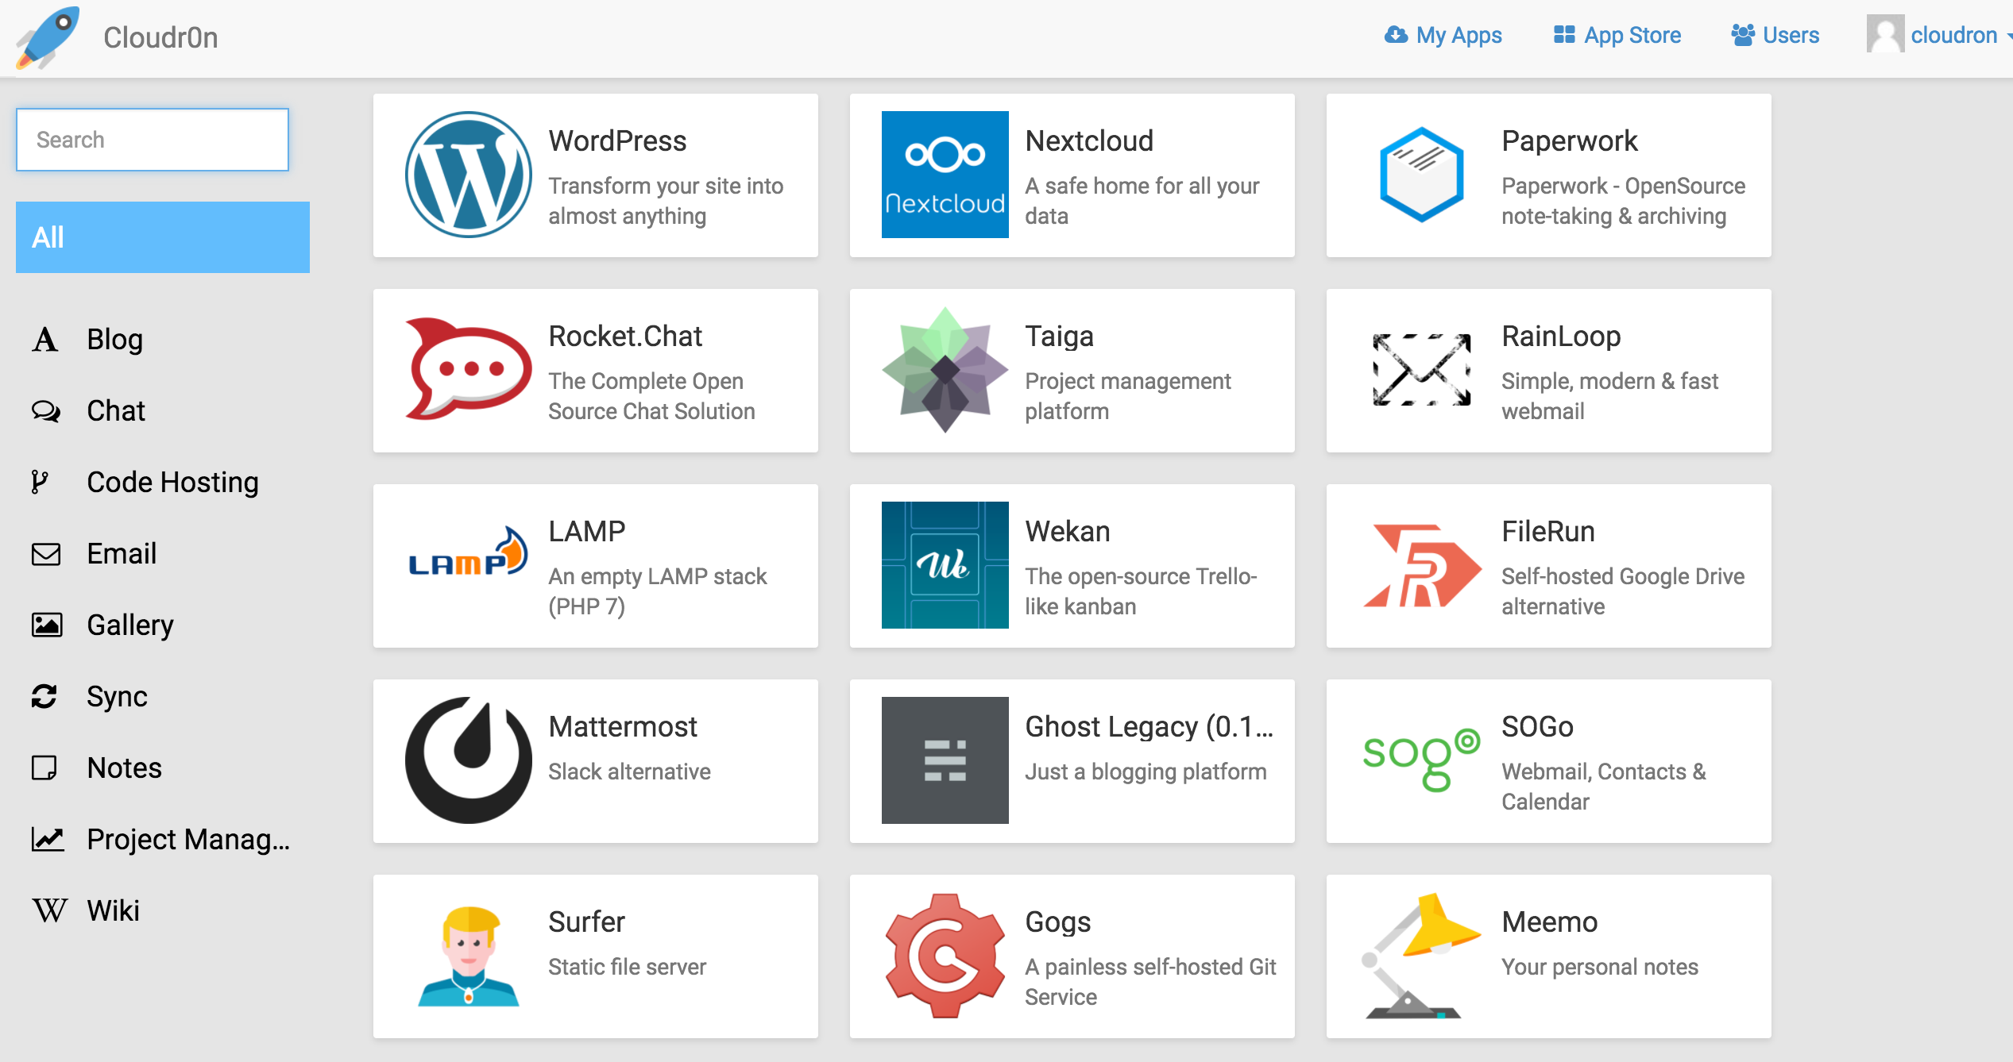
Task: Select the Nextcloud logo tile
Action: tap(945, 175)
